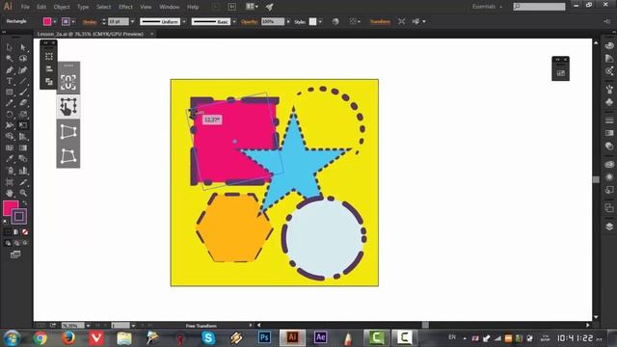This screenshot has height=347, width=617.
Task: Select the Artboard tool
Action: (9, 182)
